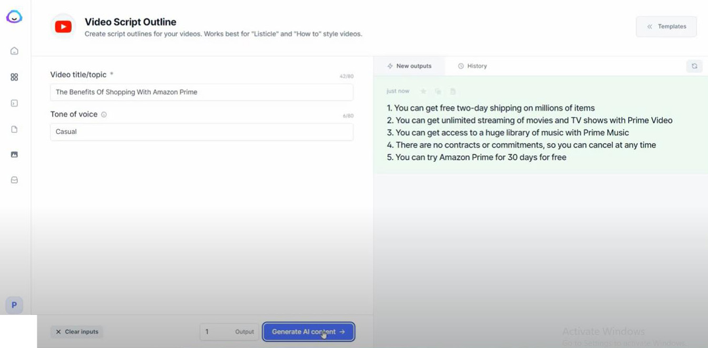Click the Tone of voice input field
708x348 pixels.
click(x=201, y=132)
